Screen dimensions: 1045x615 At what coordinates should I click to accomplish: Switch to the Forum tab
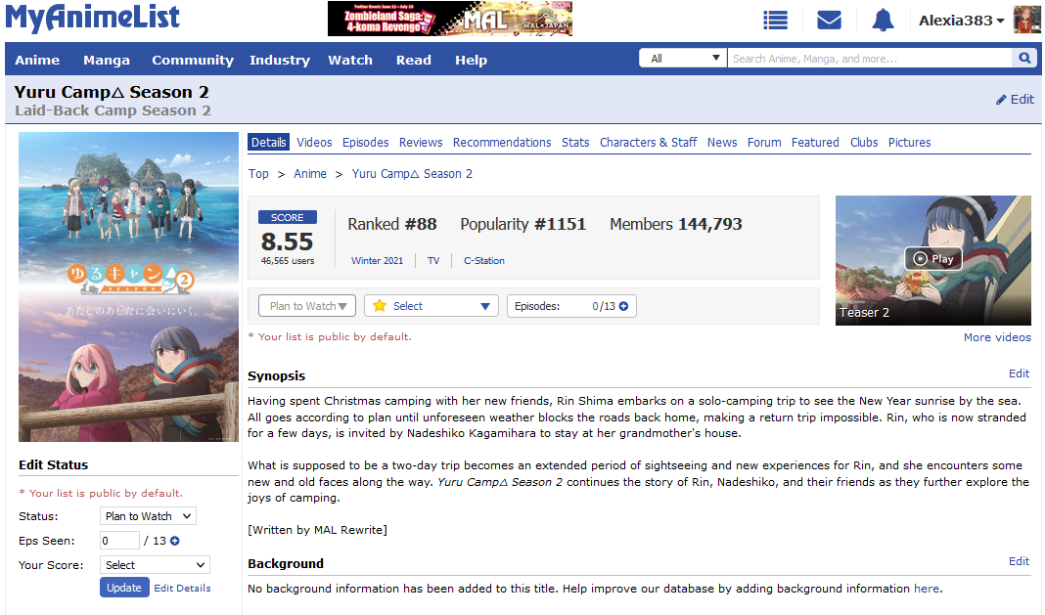point(764,142)
